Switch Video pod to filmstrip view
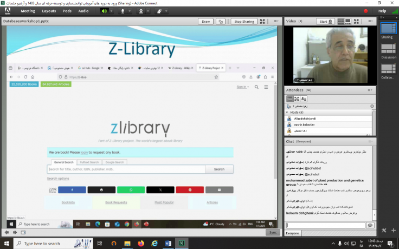Viewport: 399px width, 249px height. [x=347, y=22]
